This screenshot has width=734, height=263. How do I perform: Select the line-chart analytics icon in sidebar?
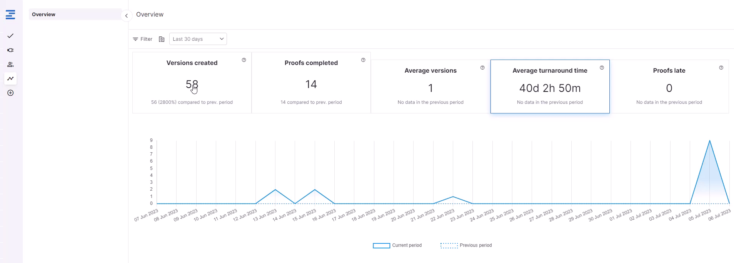click(10, 78)
